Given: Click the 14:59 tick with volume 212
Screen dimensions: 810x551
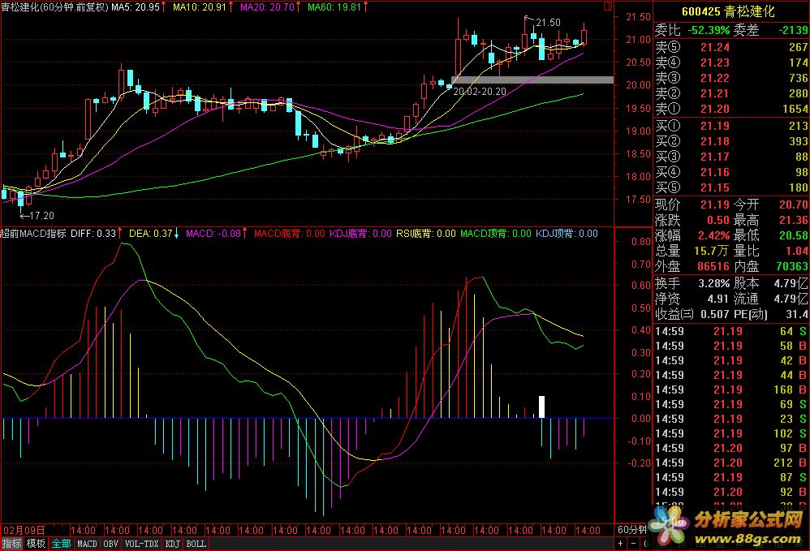Looking at the screenshot, I should click(731, 463).
